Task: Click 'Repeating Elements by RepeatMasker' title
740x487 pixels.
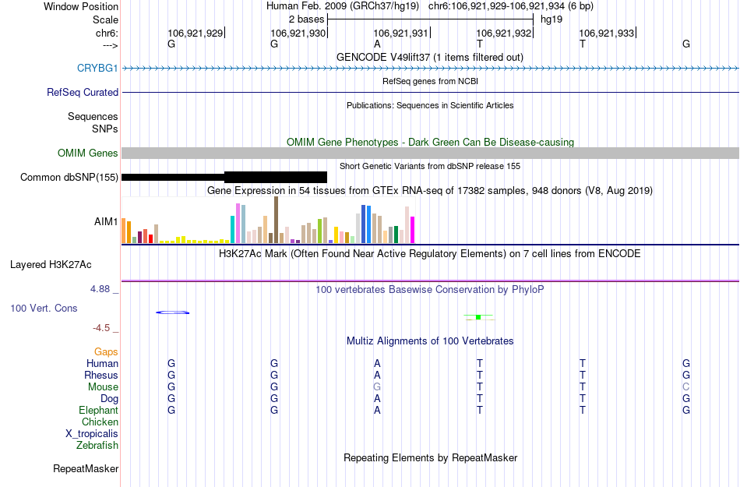Action: pos(431,457)
